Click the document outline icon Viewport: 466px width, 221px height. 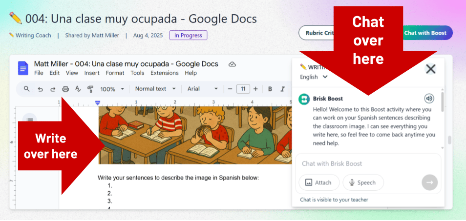click(29, 120)
